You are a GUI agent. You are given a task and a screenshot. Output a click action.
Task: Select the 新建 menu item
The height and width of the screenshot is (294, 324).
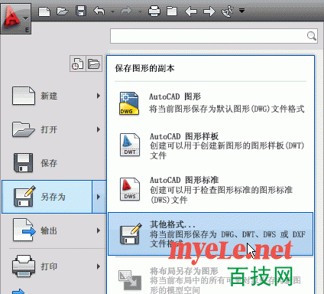tap(54, 96)
